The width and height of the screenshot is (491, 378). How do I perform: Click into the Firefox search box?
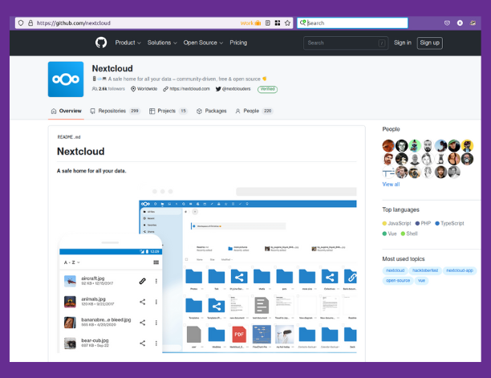352,22
